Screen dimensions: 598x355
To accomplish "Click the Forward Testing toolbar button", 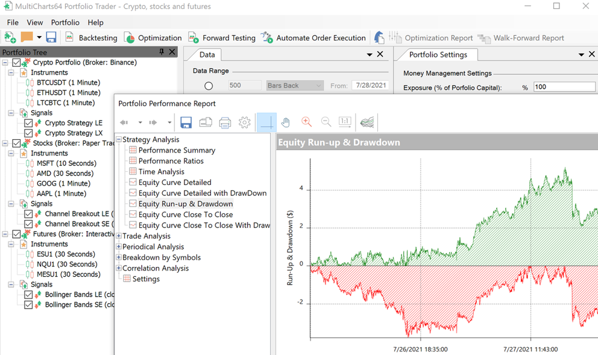I will pos(222,38).
